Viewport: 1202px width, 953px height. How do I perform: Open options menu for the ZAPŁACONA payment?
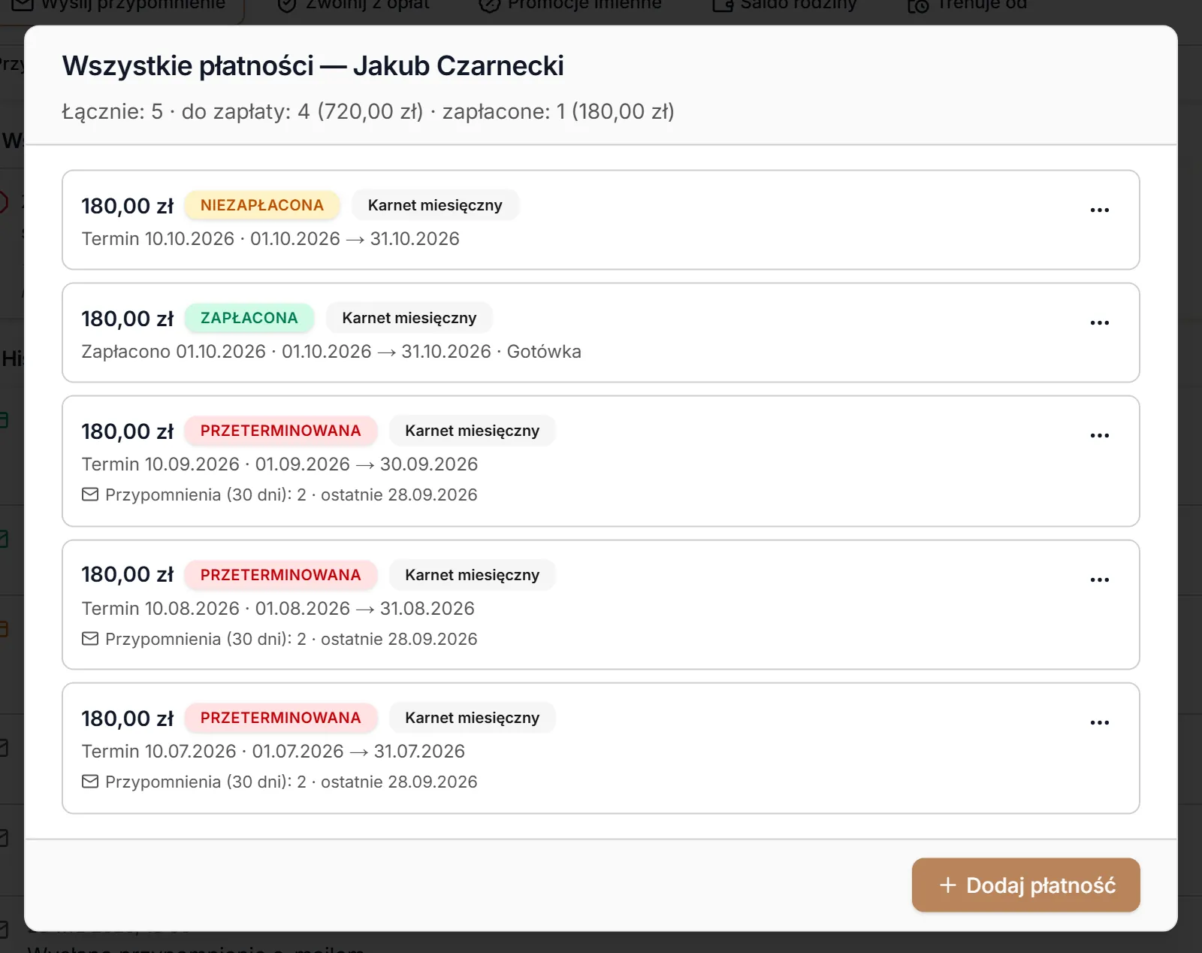click(x=1099, y=322)
